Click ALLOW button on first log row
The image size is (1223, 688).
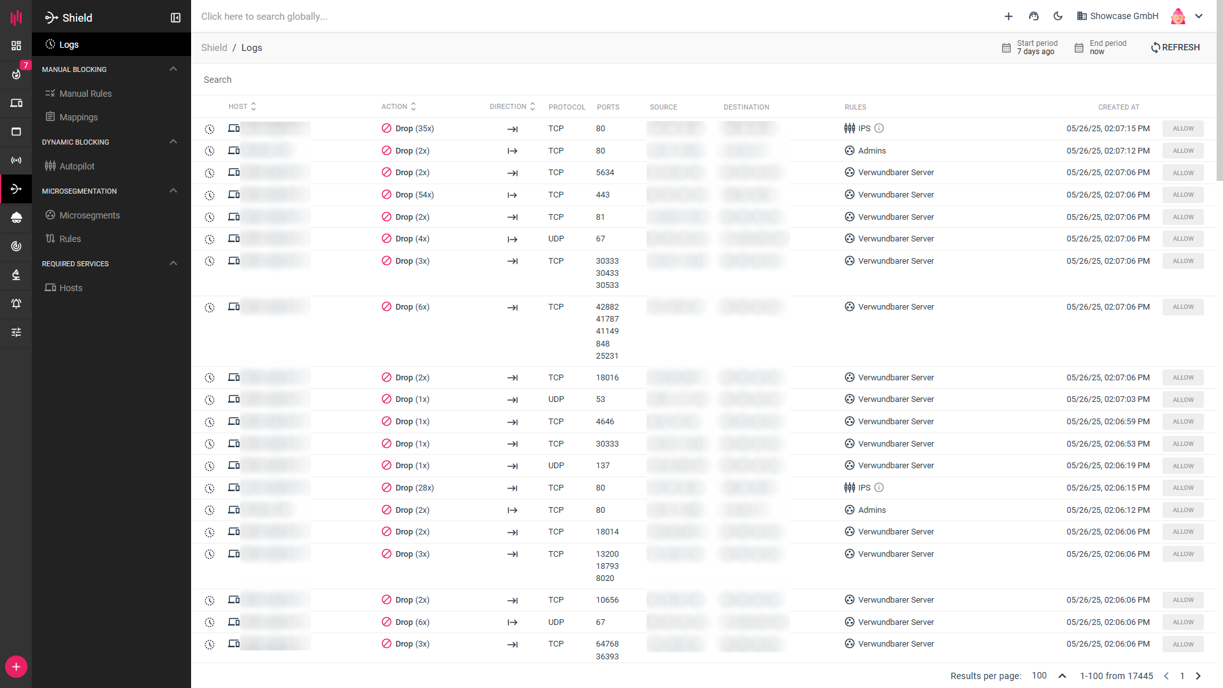1183,129
